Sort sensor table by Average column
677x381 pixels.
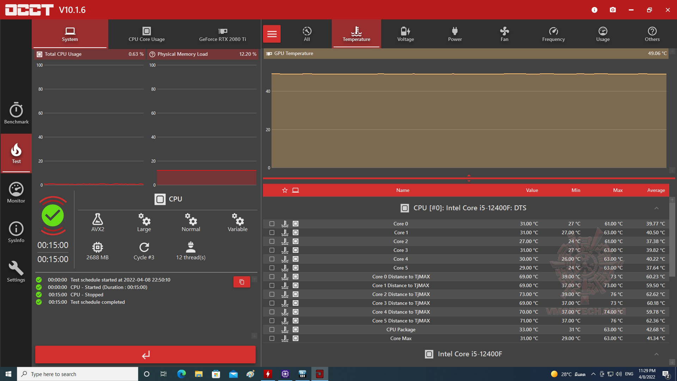tap(656, 190)
